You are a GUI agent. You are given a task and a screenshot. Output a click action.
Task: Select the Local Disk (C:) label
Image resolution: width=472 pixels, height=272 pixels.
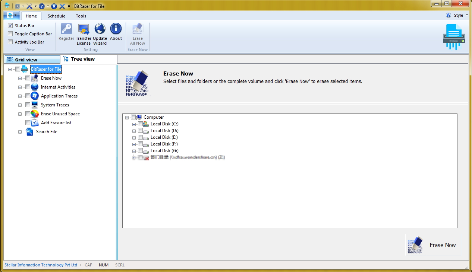(x=164, y=124)
